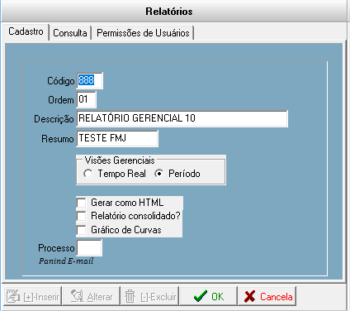Check the Relatório consolidado? checkbox

pos(82,216)
